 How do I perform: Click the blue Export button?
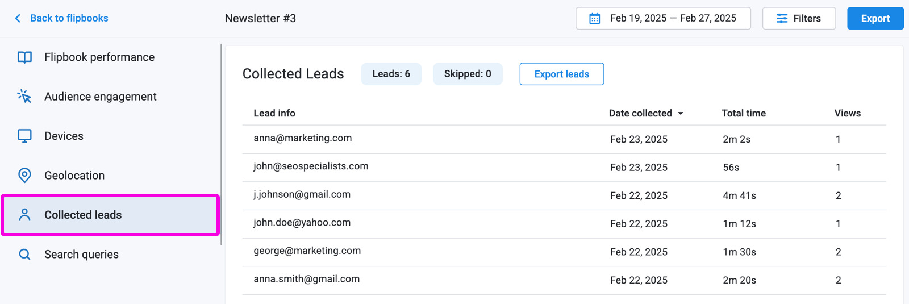pos(875,18)
